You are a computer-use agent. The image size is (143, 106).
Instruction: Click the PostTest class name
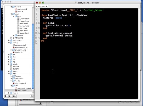53,15
